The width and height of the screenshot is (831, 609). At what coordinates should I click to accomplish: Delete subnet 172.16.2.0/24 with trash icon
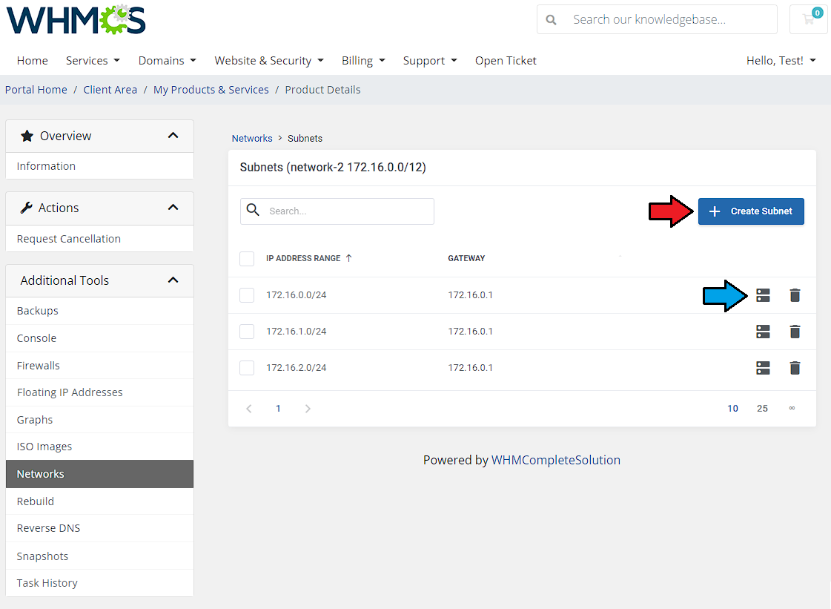tap(795, 368)
